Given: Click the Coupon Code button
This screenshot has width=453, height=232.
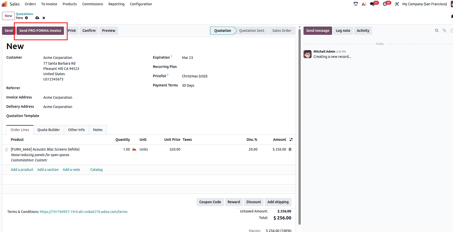Looking at the screenshot, I should [x=210, y=202].
